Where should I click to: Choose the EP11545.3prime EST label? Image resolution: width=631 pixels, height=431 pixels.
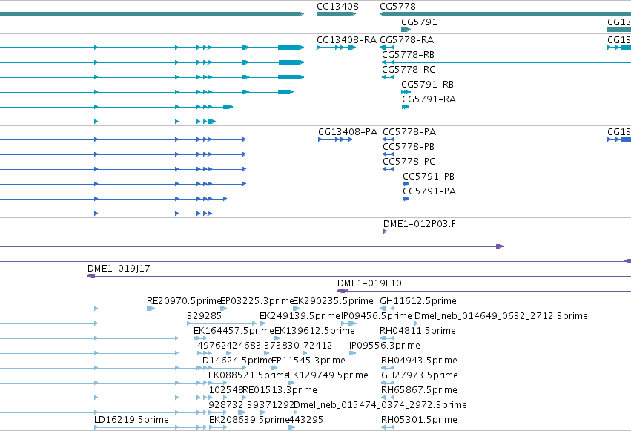click(x=308, y=361)
